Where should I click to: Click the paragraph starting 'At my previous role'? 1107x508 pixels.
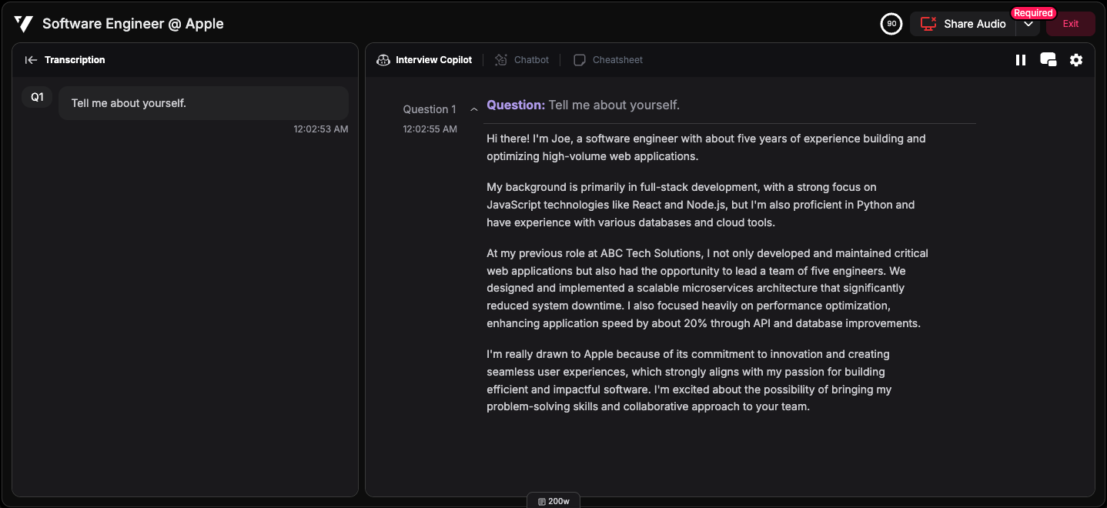(707, 289)
